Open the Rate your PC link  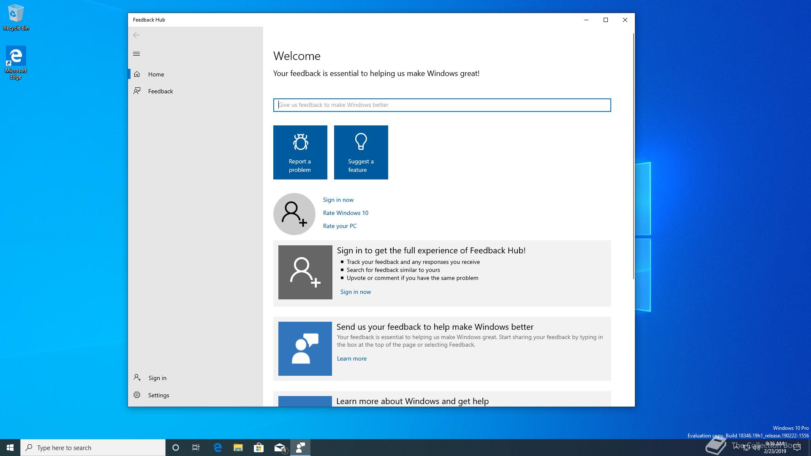pyautogui.click(x=340, y=226)
